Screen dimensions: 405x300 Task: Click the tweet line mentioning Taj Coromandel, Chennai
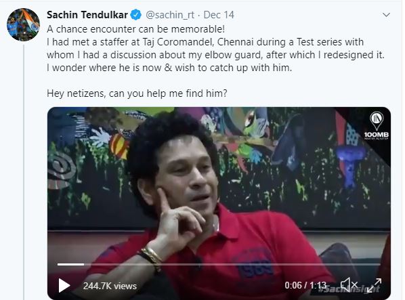tap(205, 42)
